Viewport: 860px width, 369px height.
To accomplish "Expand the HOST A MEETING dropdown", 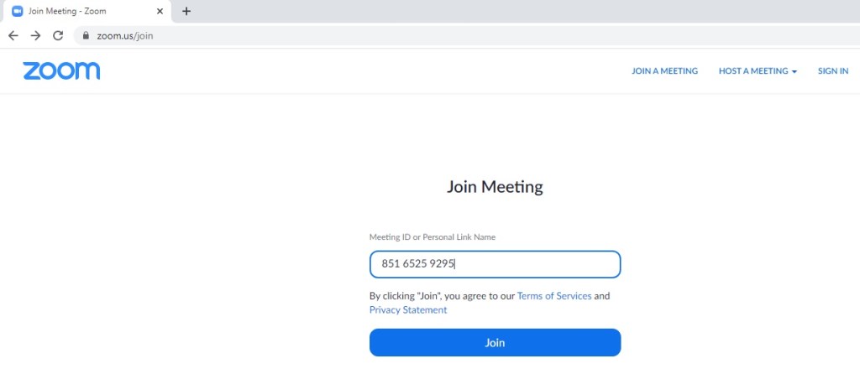I will (752, 71).
